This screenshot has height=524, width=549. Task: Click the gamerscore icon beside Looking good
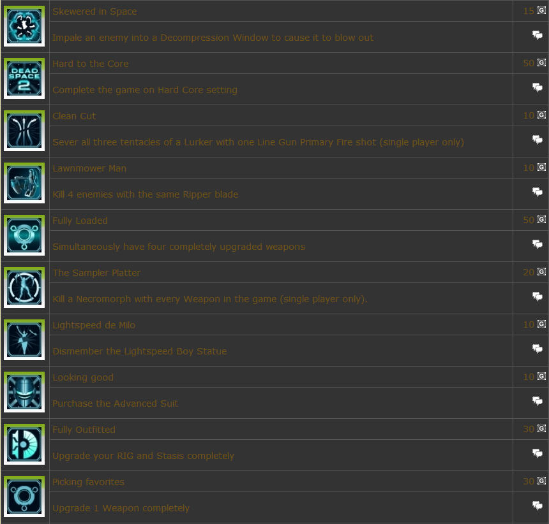pos(541,376)
